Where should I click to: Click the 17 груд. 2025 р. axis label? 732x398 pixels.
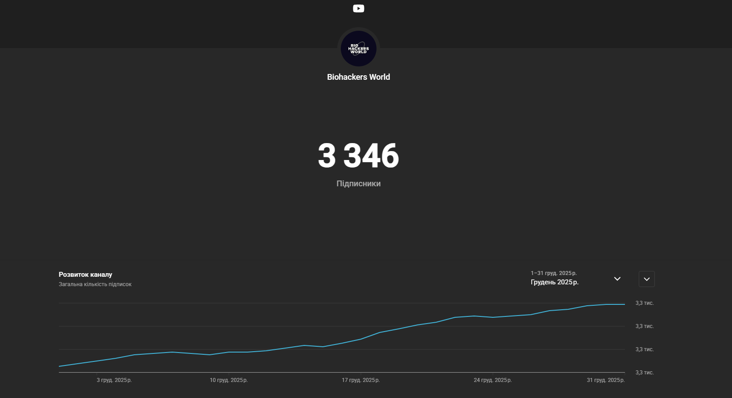point(361,380)
